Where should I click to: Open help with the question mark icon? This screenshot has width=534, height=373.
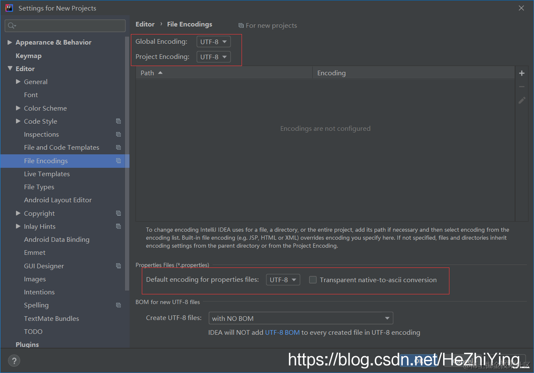tap(14, 360)
